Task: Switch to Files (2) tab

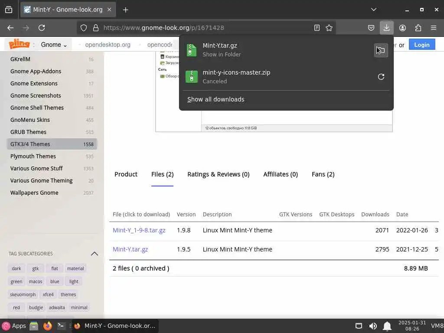Action: (x=163, y=174)
